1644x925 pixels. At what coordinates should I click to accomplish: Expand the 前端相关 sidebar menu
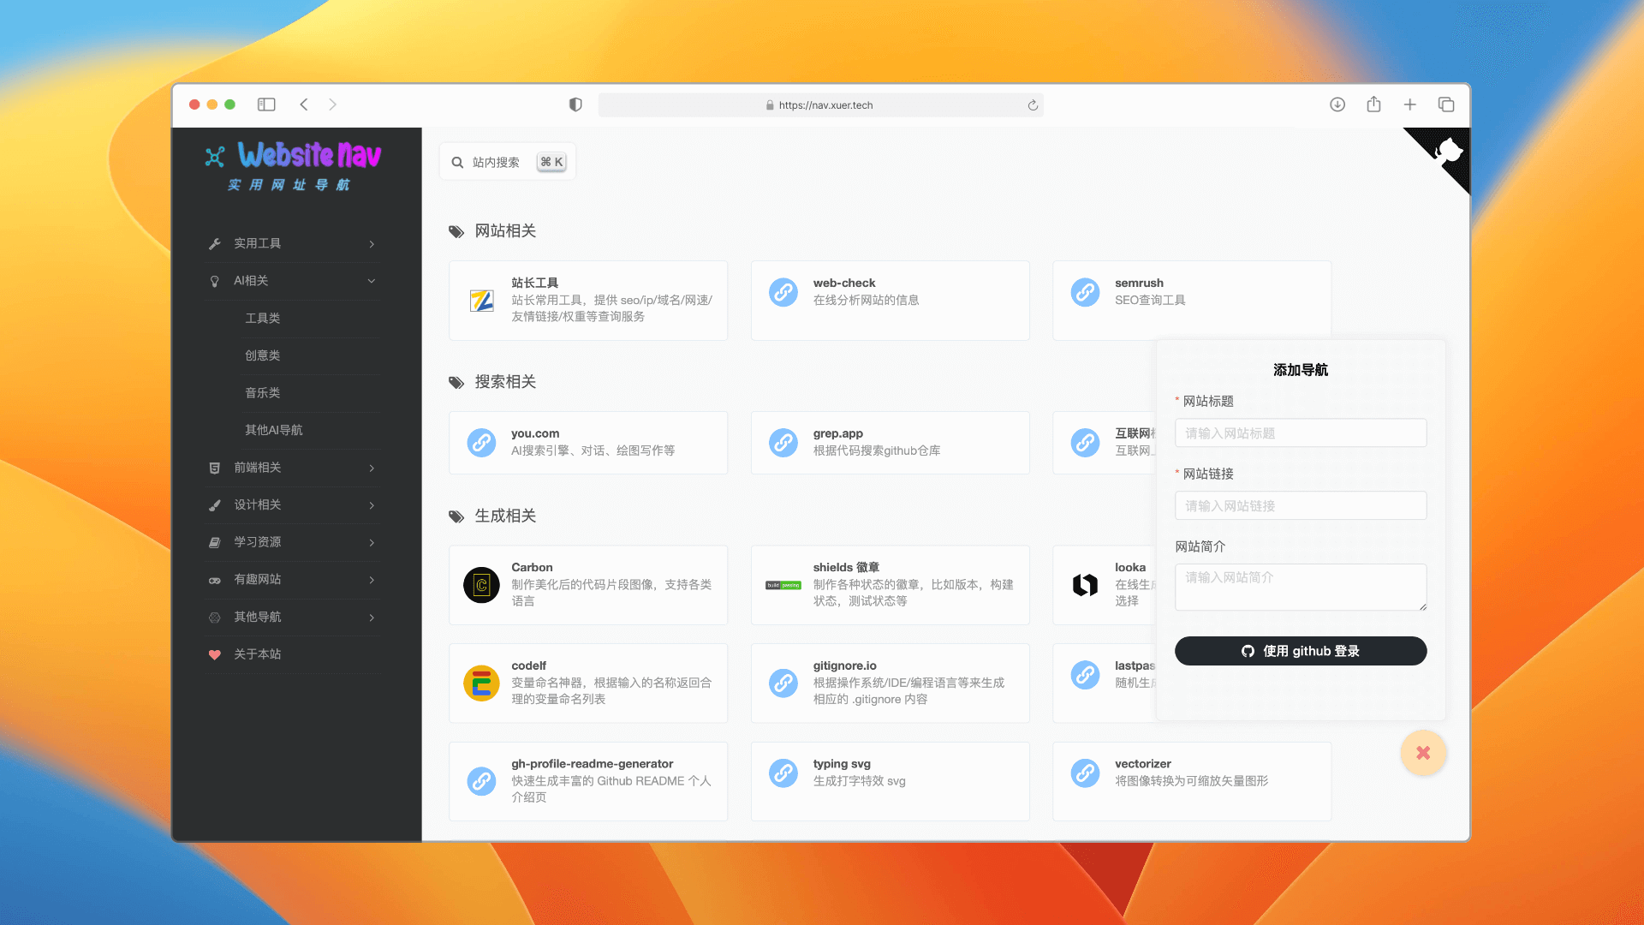click(293, 468)
